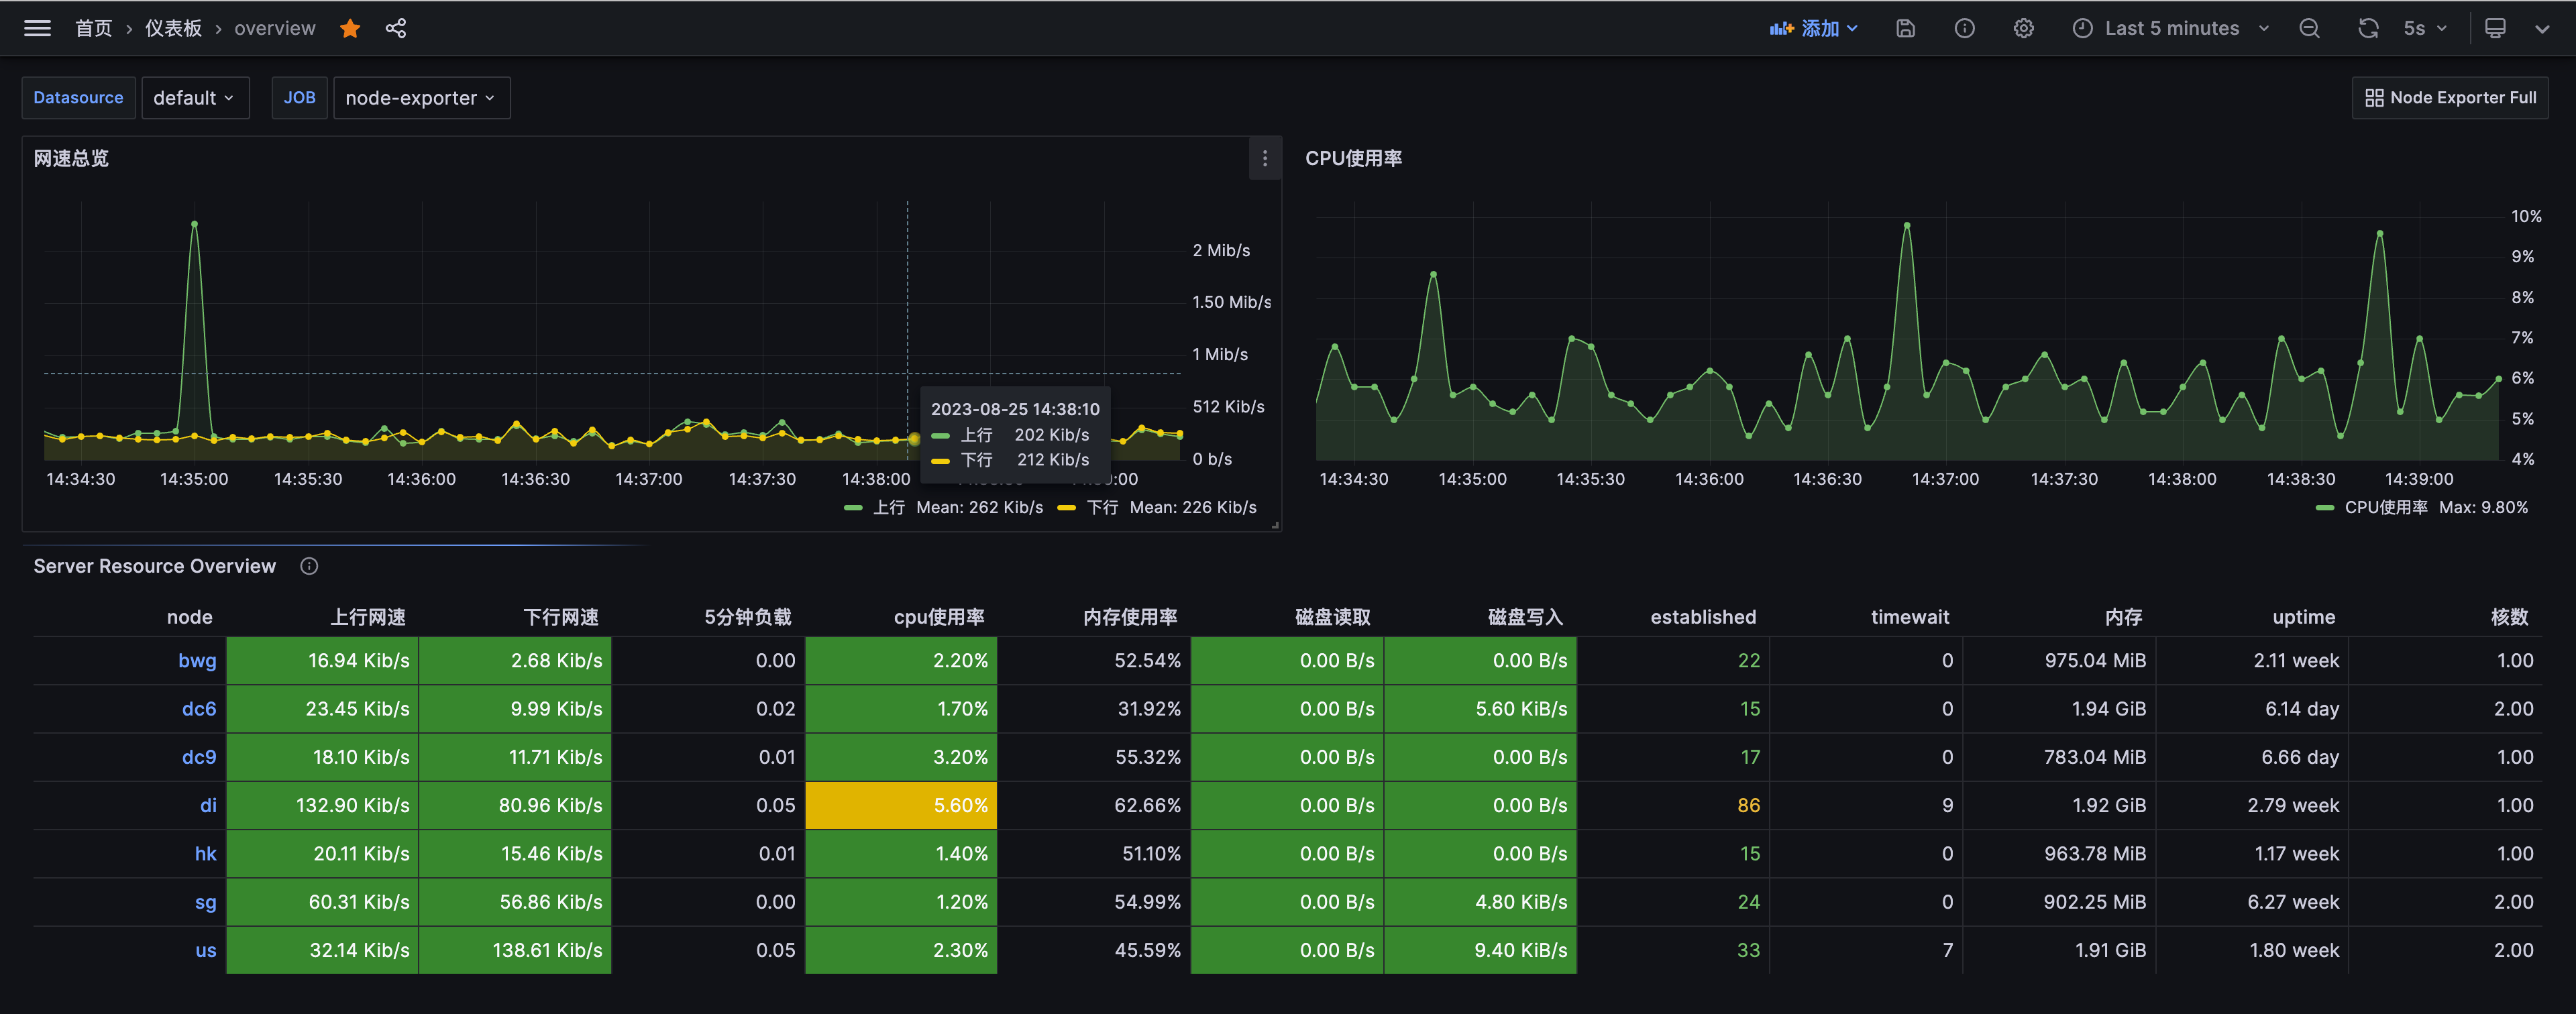The height and width of the screenshot is (1014, 2576).
Task: Save the dashboard with disk icon
Action: (1905, 28)
